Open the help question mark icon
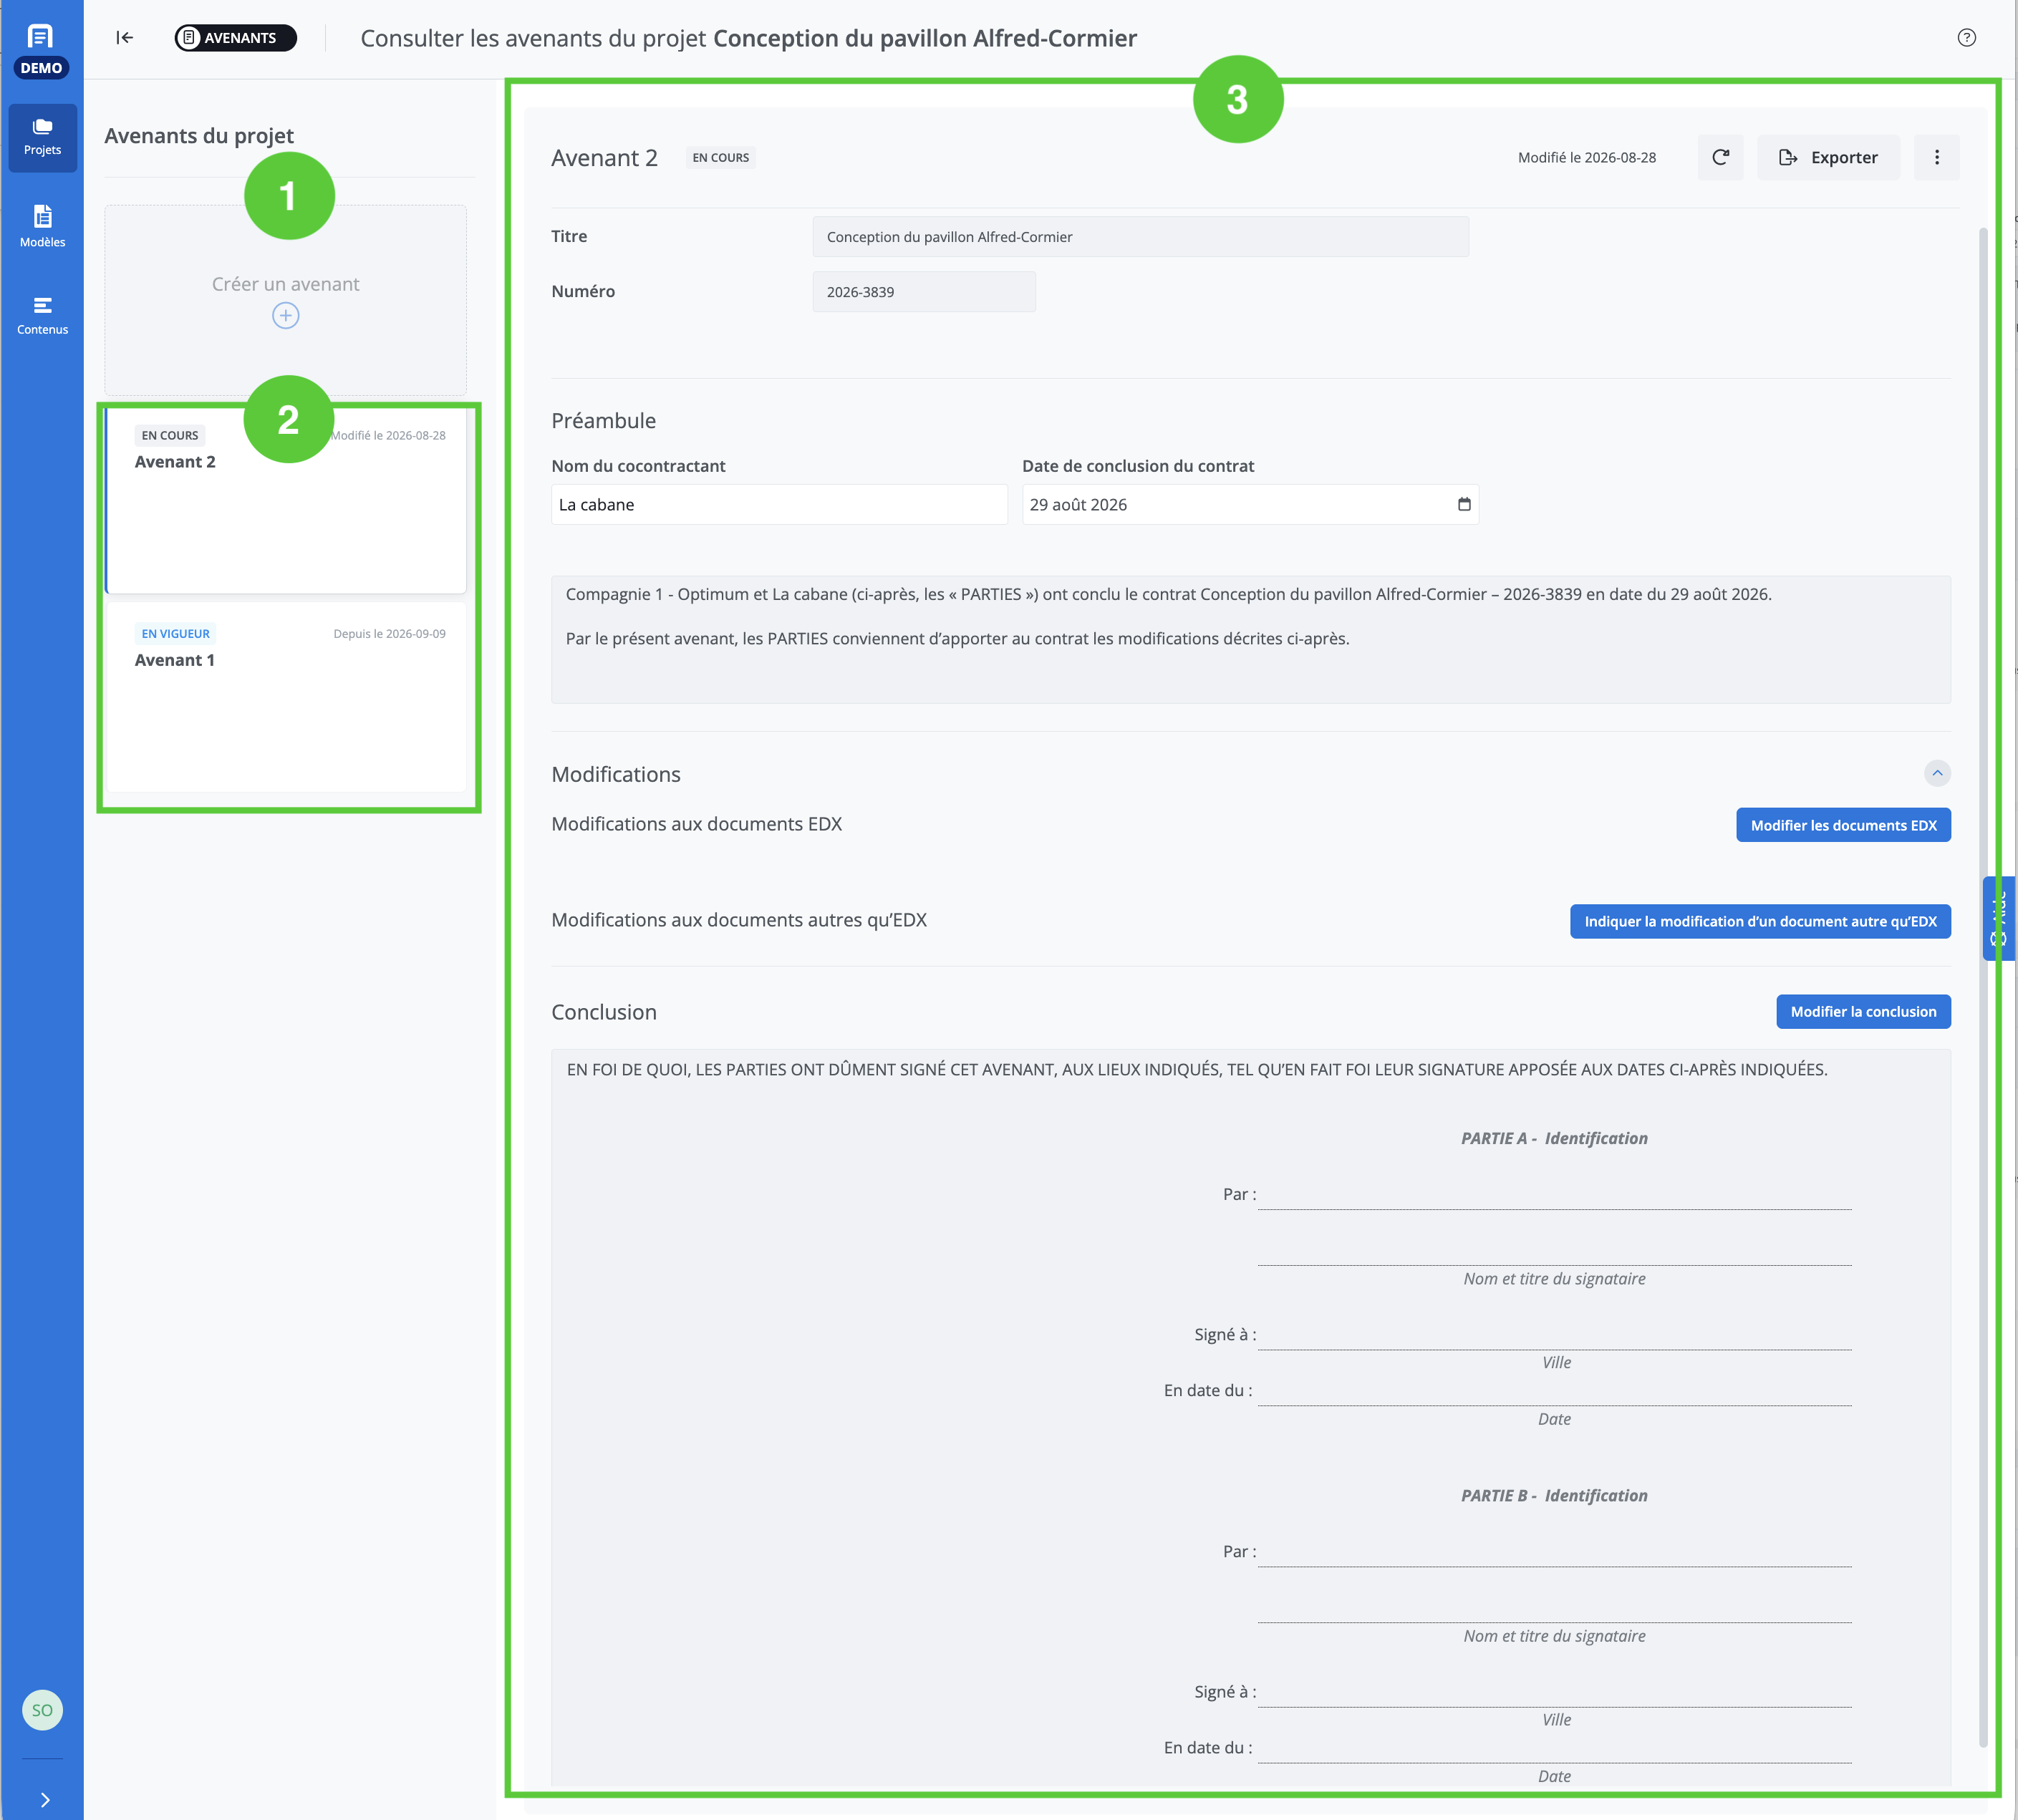This screenshot has height=1820, width=2018. (1966, 38)
